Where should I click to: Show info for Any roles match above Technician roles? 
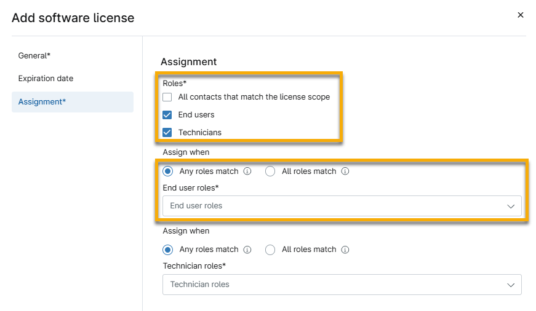247,250
